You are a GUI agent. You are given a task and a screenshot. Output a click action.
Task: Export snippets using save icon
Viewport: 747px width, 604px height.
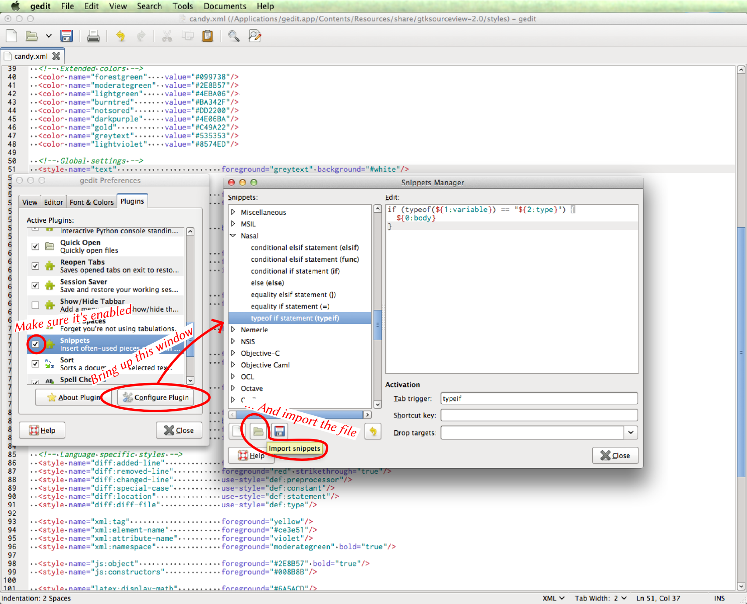pos(279,432)
